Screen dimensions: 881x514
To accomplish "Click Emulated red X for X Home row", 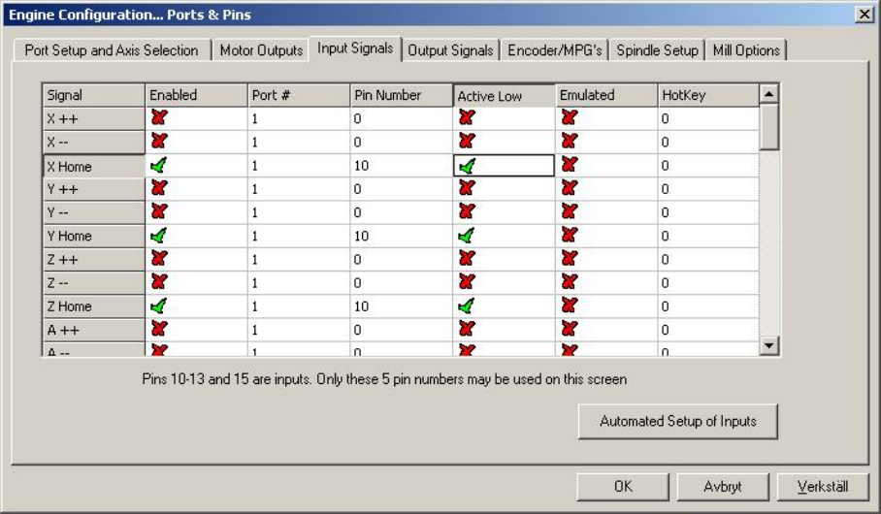I will 570,165.
